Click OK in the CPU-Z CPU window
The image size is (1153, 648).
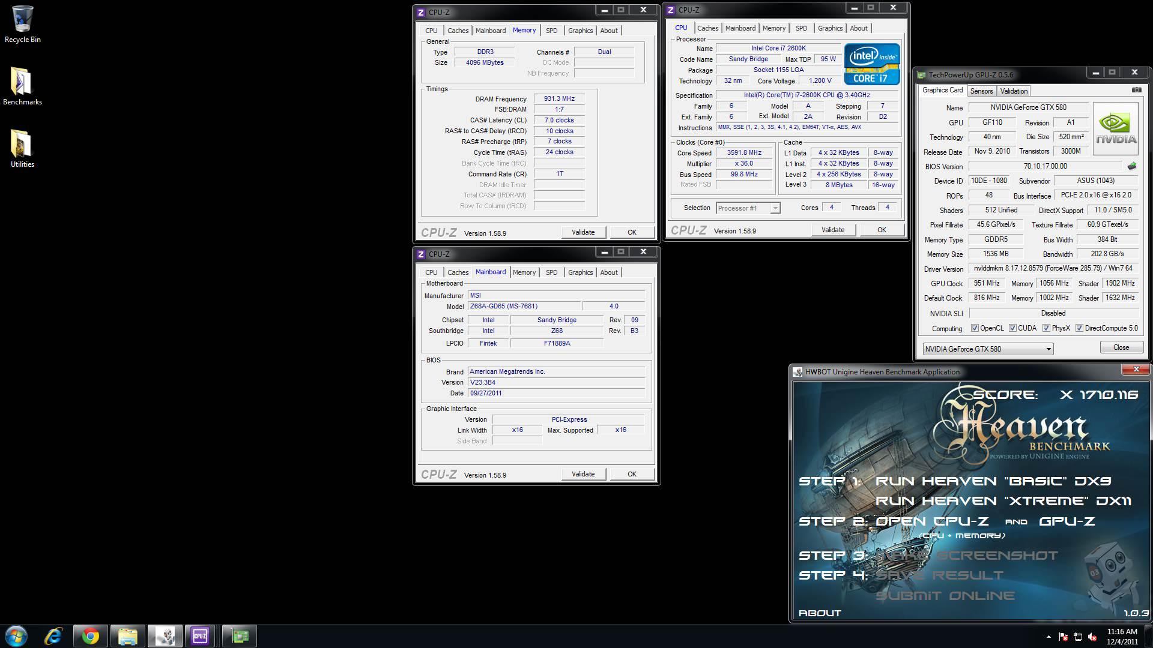(x=881, y=230)
